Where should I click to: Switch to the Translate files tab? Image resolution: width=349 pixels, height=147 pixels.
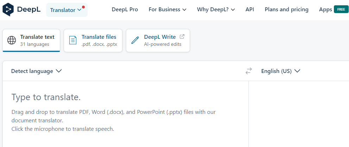pyautogui.click(x=93, y=40)
